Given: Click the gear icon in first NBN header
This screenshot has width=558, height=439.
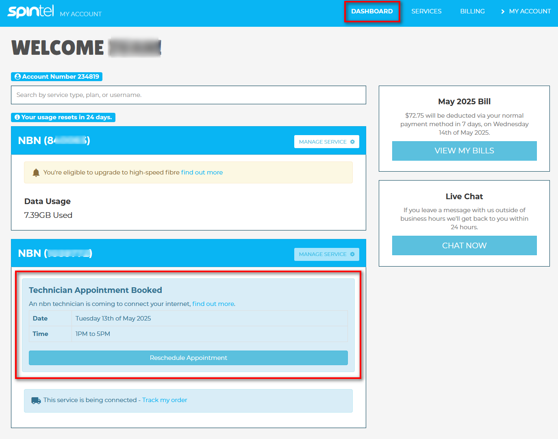Looking at the screenshot, I should pos(352,142).
